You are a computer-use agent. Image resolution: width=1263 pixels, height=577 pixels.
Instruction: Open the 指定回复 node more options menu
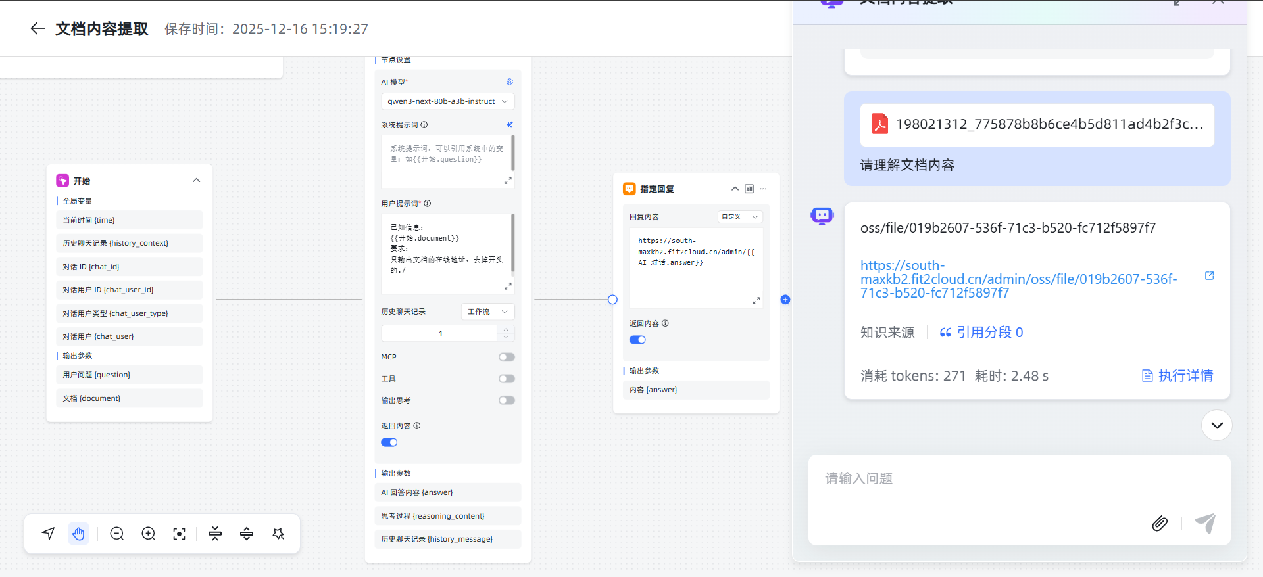click(x=763, y=189)
